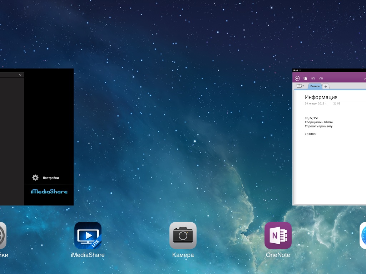Click the page title Информация
Screen dimensions: 366x274
[321, 97]
